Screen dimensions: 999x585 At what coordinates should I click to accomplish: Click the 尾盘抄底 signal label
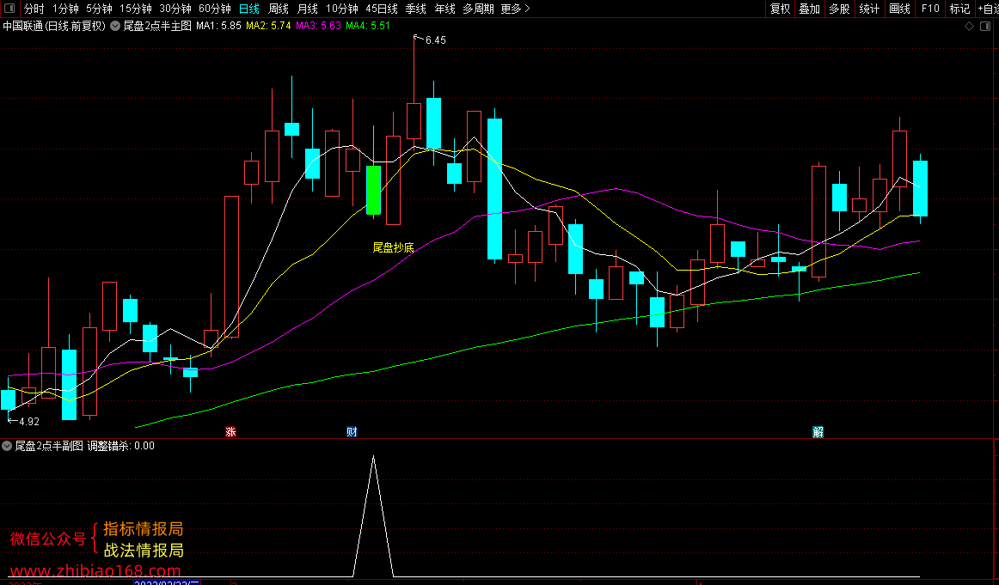[x=393, y=247]
